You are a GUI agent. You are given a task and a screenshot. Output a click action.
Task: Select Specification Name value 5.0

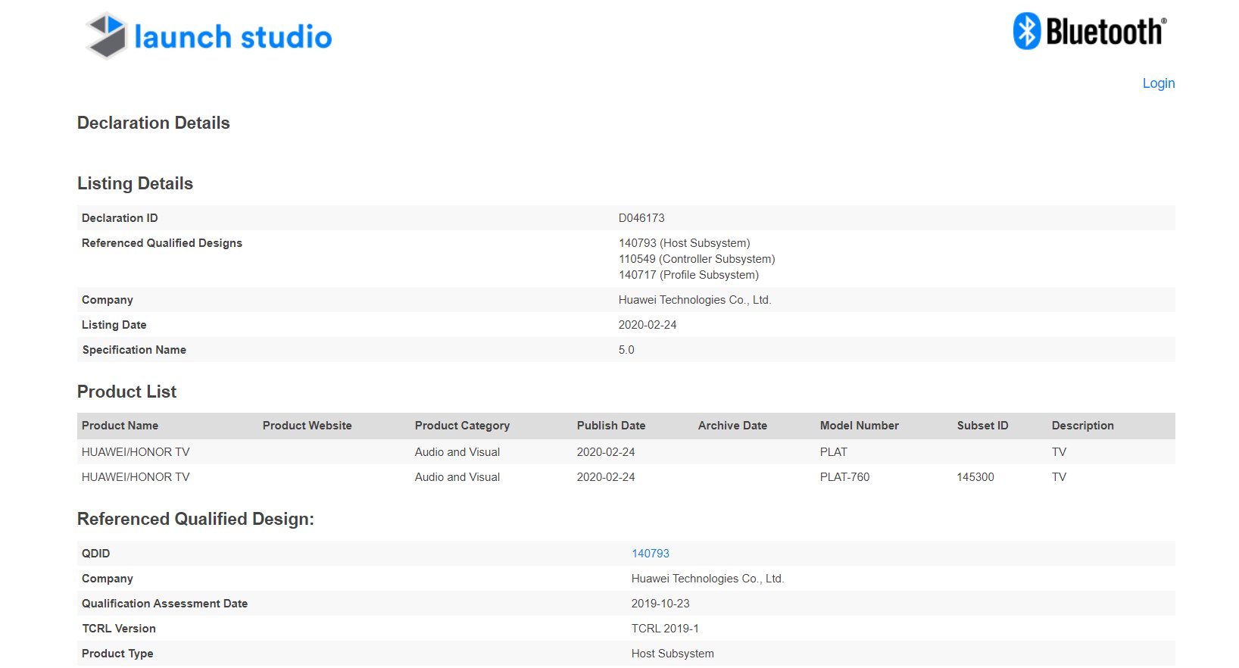(626, 350)
